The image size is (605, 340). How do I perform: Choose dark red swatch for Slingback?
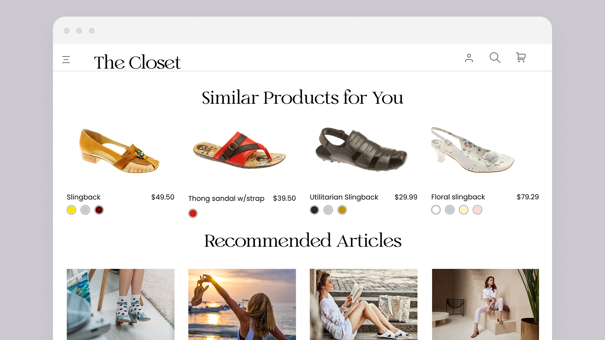[x=99, y=210]
